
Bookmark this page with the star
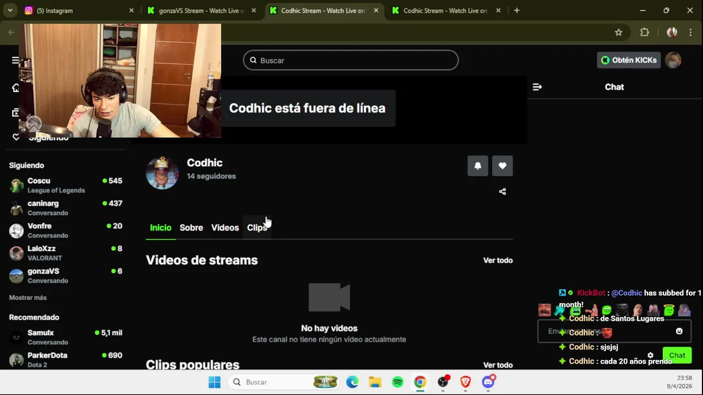(x=618, y=32)
